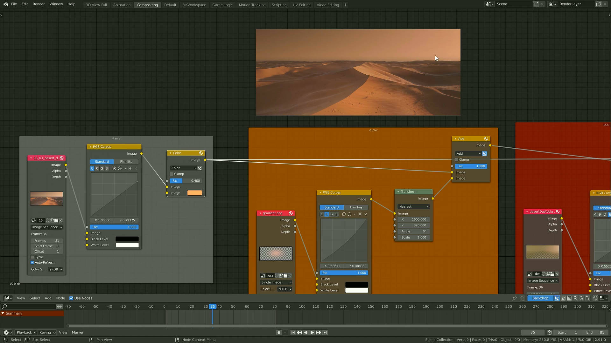611x343 pixels.
Task: Switch to the Animation workspace tab
Action: point(122,5)
